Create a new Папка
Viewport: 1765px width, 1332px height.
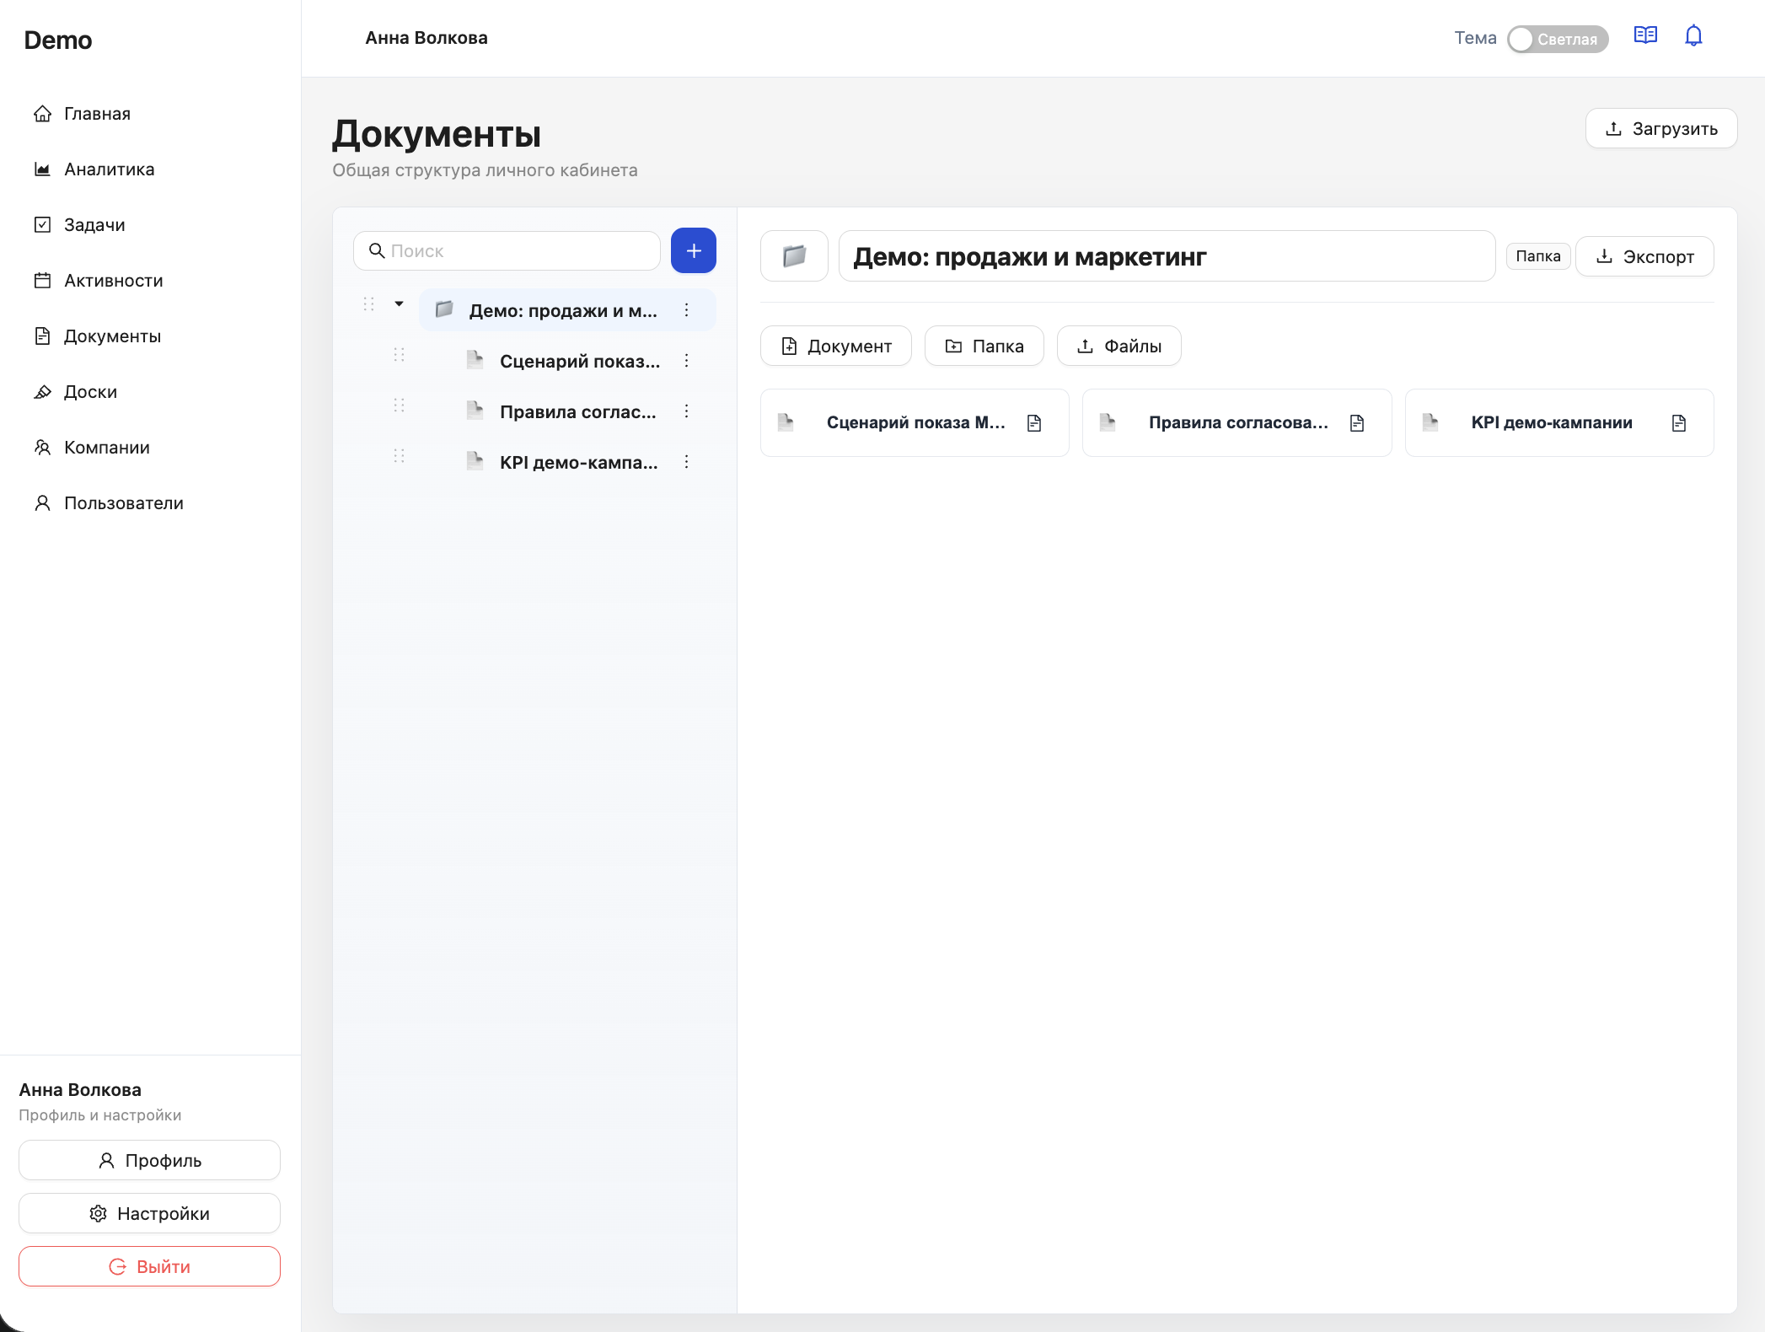[984, 346]
